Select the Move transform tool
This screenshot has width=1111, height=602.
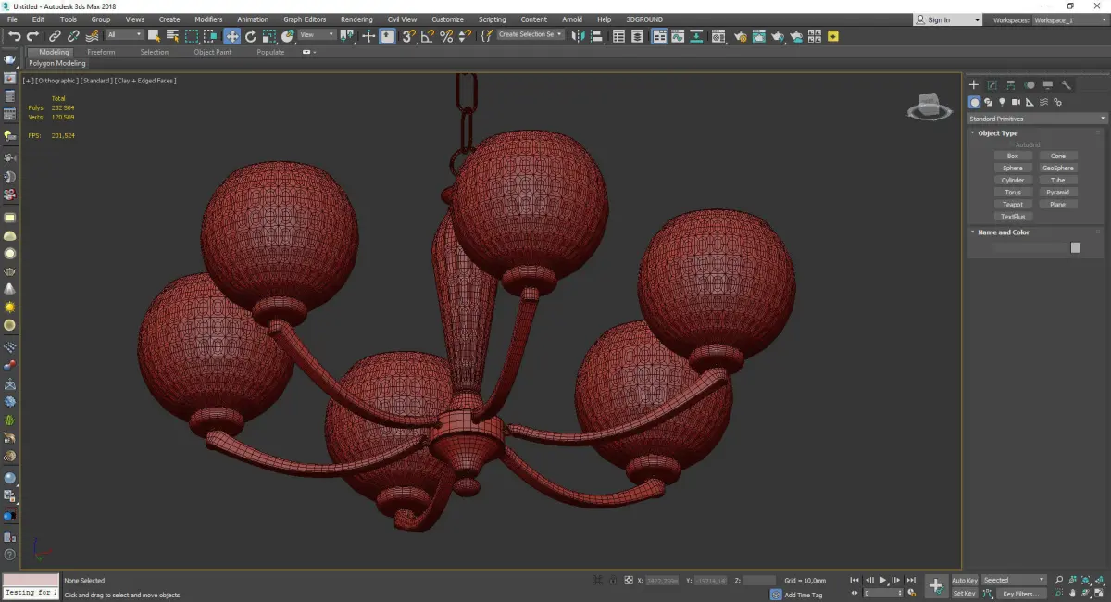pyautogui.click(x=231, y=36)
